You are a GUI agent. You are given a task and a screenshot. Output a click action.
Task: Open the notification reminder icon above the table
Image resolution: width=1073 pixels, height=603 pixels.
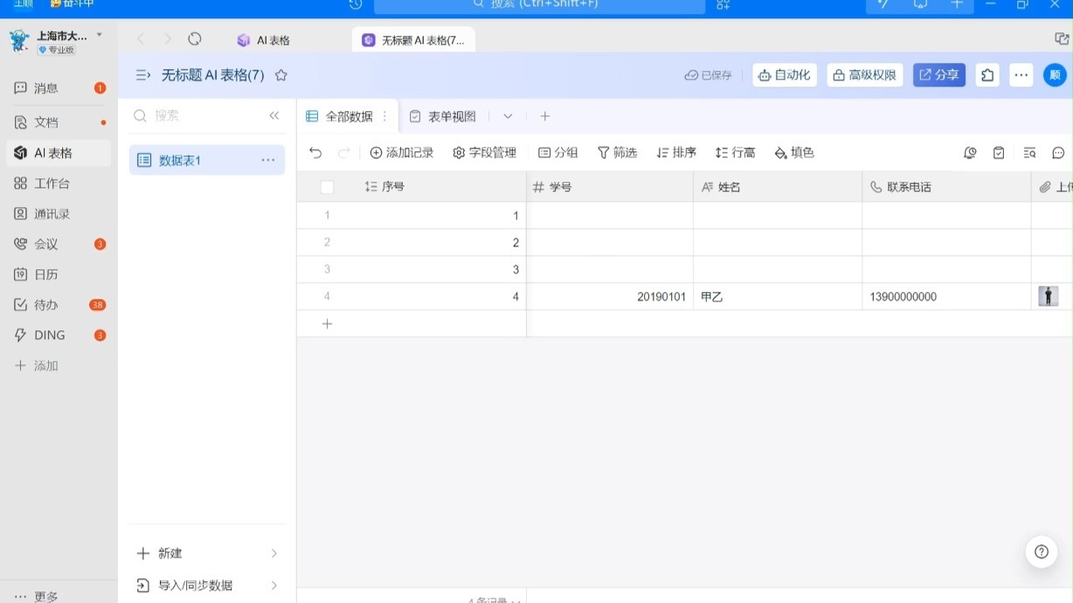pyautogui.click(x=969, y=152)
